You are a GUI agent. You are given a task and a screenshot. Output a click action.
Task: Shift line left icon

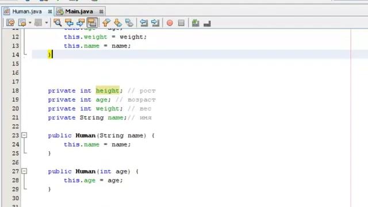[144, 23]
